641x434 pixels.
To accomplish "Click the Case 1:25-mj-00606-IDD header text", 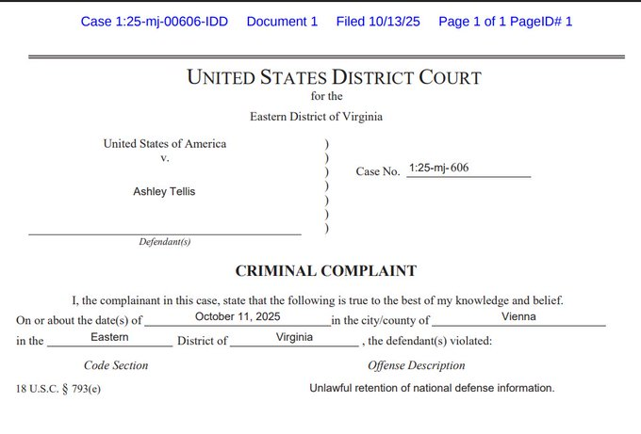I will [x=154, y=22].
